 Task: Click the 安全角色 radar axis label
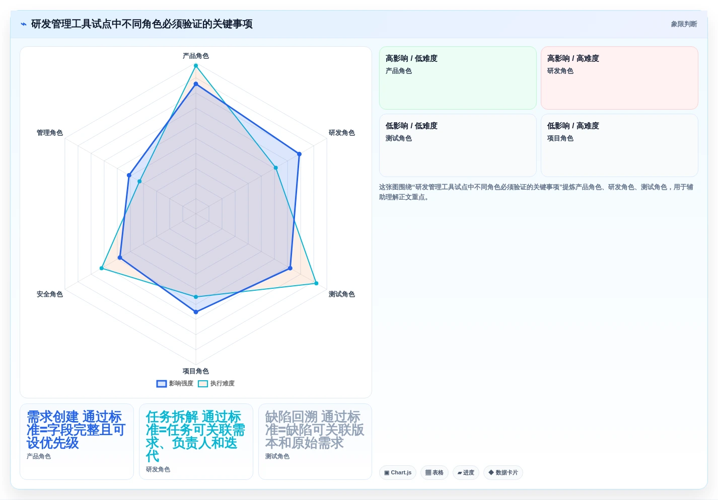click(50, 294)
